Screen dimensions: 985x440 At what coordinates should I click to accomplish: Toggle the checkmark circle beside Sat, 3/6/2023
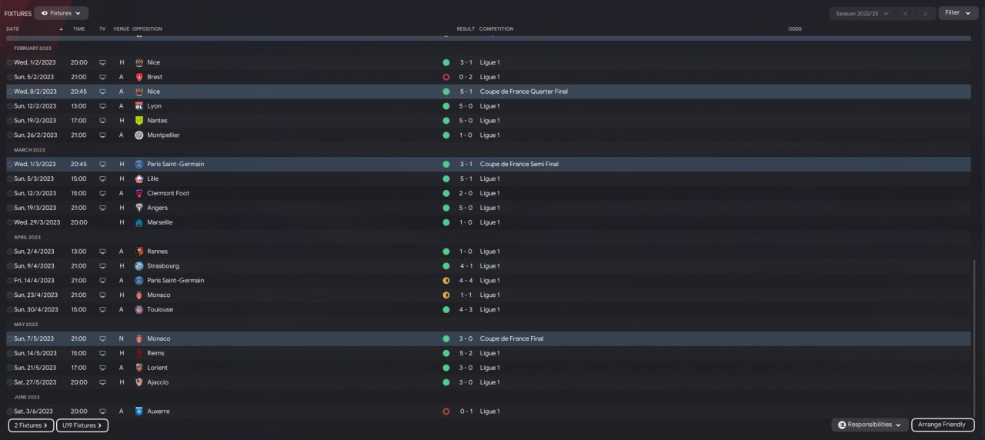pyautogui.click(x=10, y=412)
